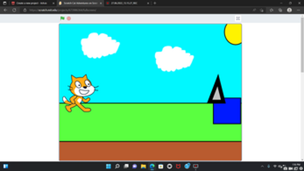Click the Scratch Cat sprite on stage
Screen dimensions: 304x171
80,93
